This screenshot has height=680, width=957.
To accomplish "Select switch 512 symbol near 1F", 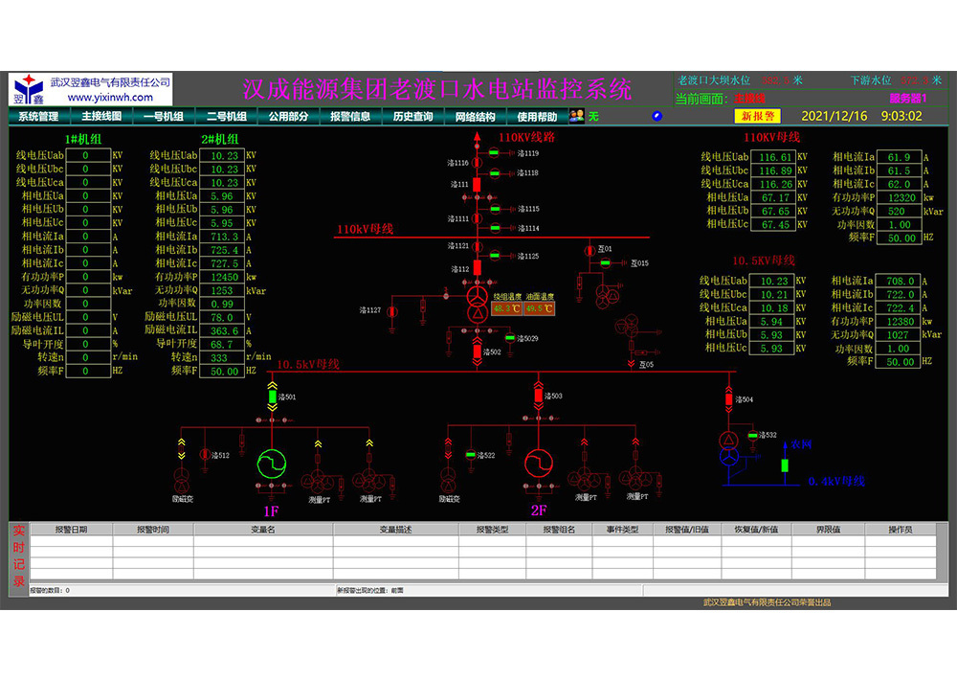I will tap(205, 455).
